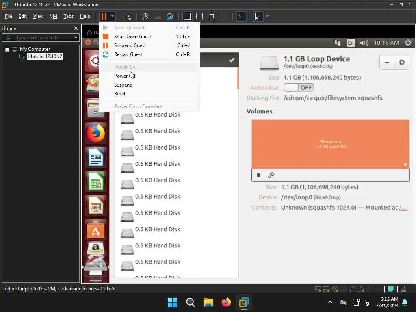Click the minus button for loop device
The height and width of the screenshot is (312, 416).
point(387,62)
